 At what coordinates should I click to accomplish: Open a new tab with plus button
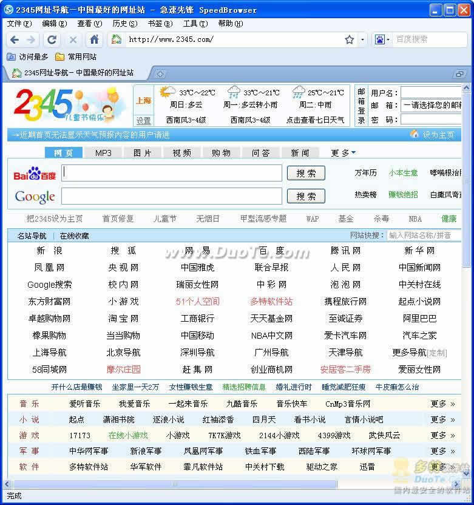pyautogui.click(x=160, y=74)
